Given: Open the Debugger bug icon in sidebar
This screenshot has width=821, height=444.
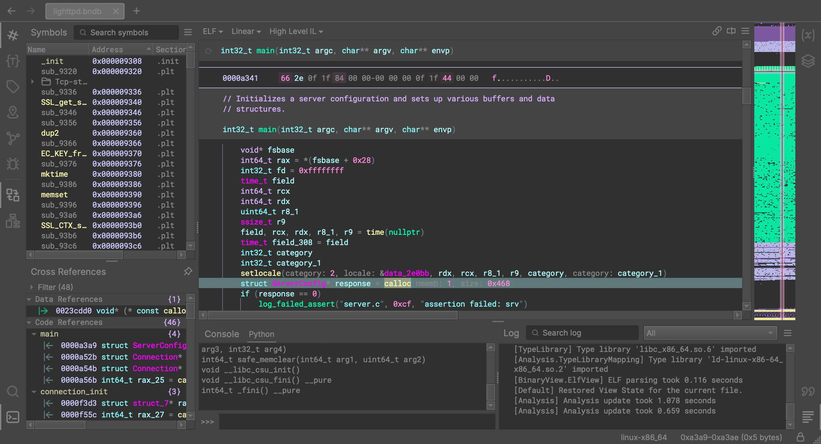Looking at the screenshot, I should [x=13, y=163].
